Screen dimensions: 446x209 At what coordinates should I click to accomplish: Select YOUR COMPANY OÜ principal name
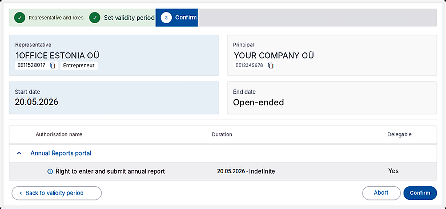pyautogui.click(x=274, y=55)
